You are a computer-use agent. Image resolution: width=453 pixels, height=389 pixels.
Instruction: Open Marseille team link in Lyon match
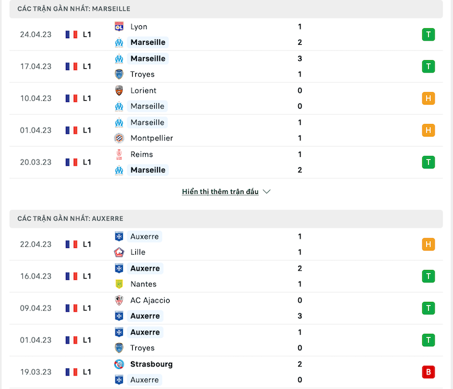148,42
